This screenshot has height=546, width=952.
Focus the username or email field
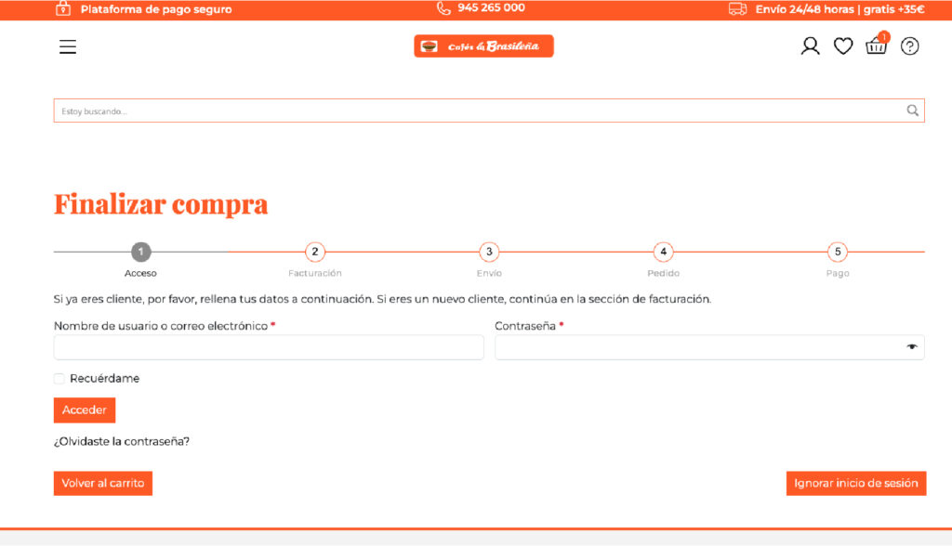[269, 347]
